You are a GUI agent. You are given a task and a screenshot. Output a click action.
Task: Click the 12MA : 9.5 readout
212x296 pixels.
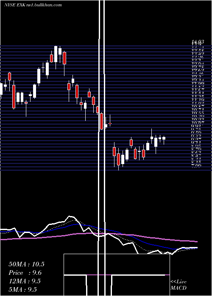pyautogui.click(x=25, y=281)
